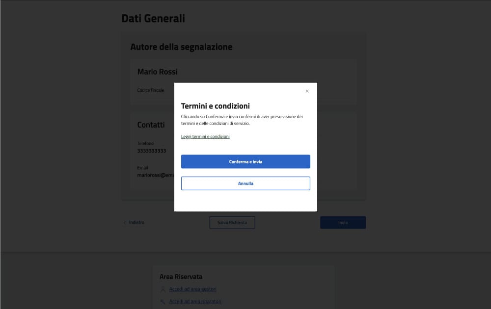Open the Leggi termini e condizioni link
The height and width of the screenshot is (309, 491).
[x=205, y=136]
